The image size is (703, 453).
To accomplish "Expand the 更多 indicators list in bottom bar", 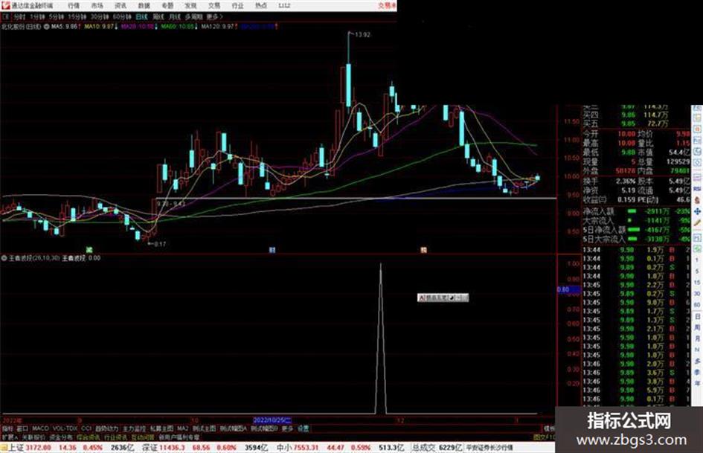I will [287, 428].
